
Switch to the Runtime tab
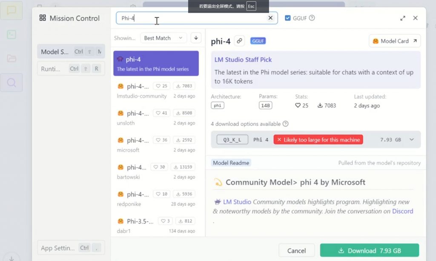tap(71, 69)
